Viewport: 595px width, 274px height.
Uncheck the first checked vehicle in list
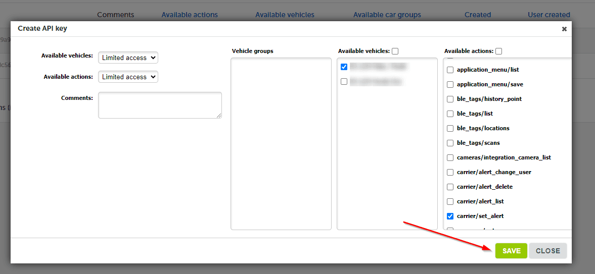coord(344,67)
